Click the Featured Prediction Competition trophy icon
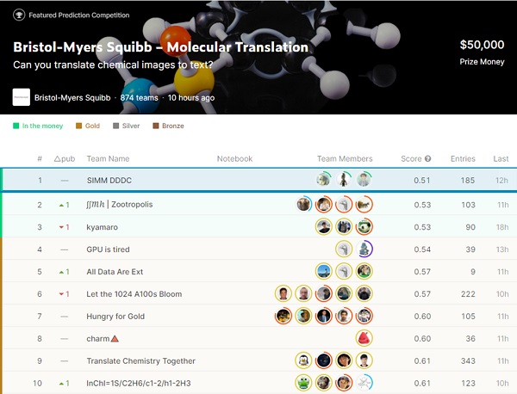 tap(20, 15)
